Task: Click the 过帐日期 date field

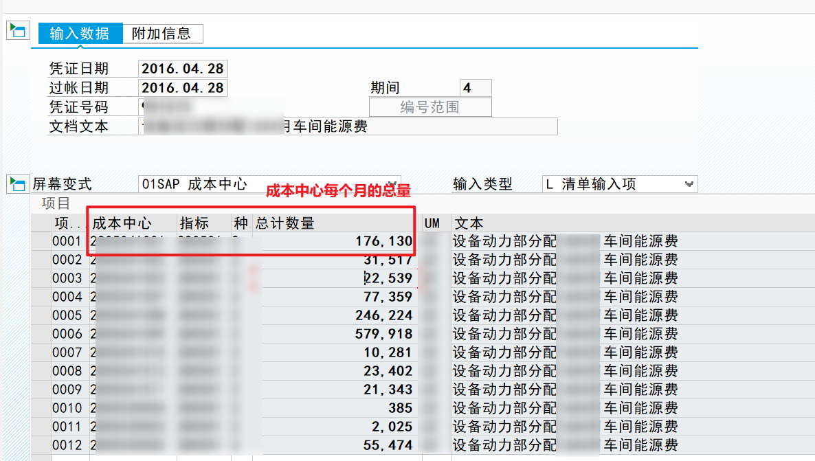Action: pos(183,88)
